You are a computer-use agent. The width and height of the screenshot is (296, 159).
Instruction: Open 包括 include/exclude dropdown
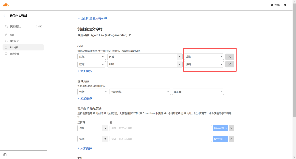click(93, 92)
